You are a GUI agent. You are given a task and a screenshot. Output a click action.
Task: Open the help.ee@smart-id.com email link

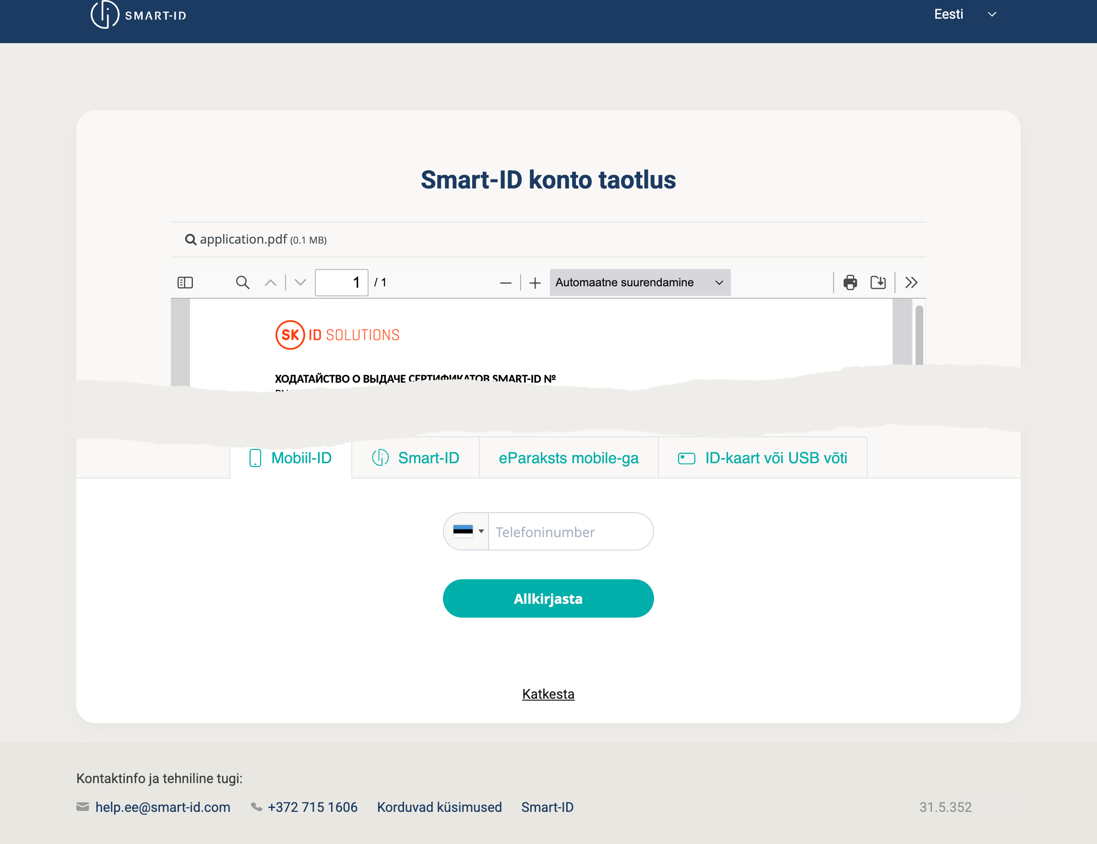click(162, 807)
